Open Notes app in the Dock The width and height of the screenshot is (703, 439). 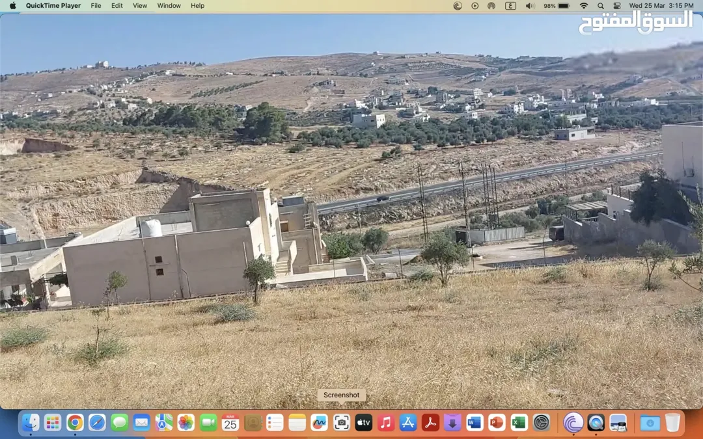(297, 423)
